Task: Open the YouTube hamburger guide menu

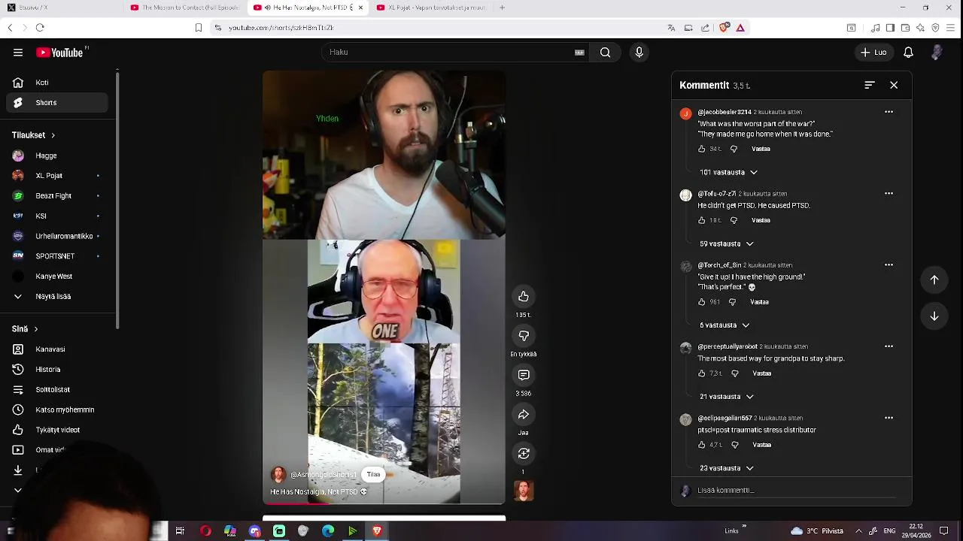Action: 18,53
